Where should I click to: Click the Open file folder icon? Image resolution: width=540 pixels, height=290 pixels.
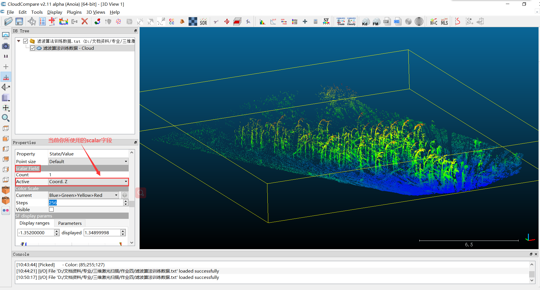(8, 21)
